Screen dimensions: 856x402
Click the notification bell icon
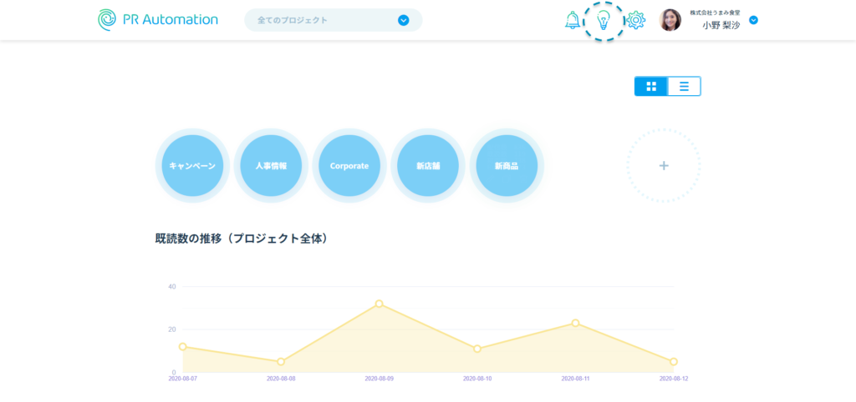(573, 20)
